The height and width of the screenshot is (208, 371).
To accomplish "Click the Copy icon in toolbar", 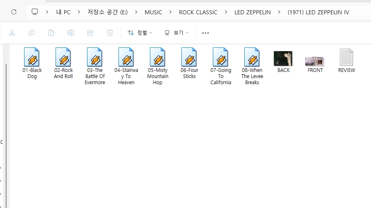I will (x=31, y=33).
